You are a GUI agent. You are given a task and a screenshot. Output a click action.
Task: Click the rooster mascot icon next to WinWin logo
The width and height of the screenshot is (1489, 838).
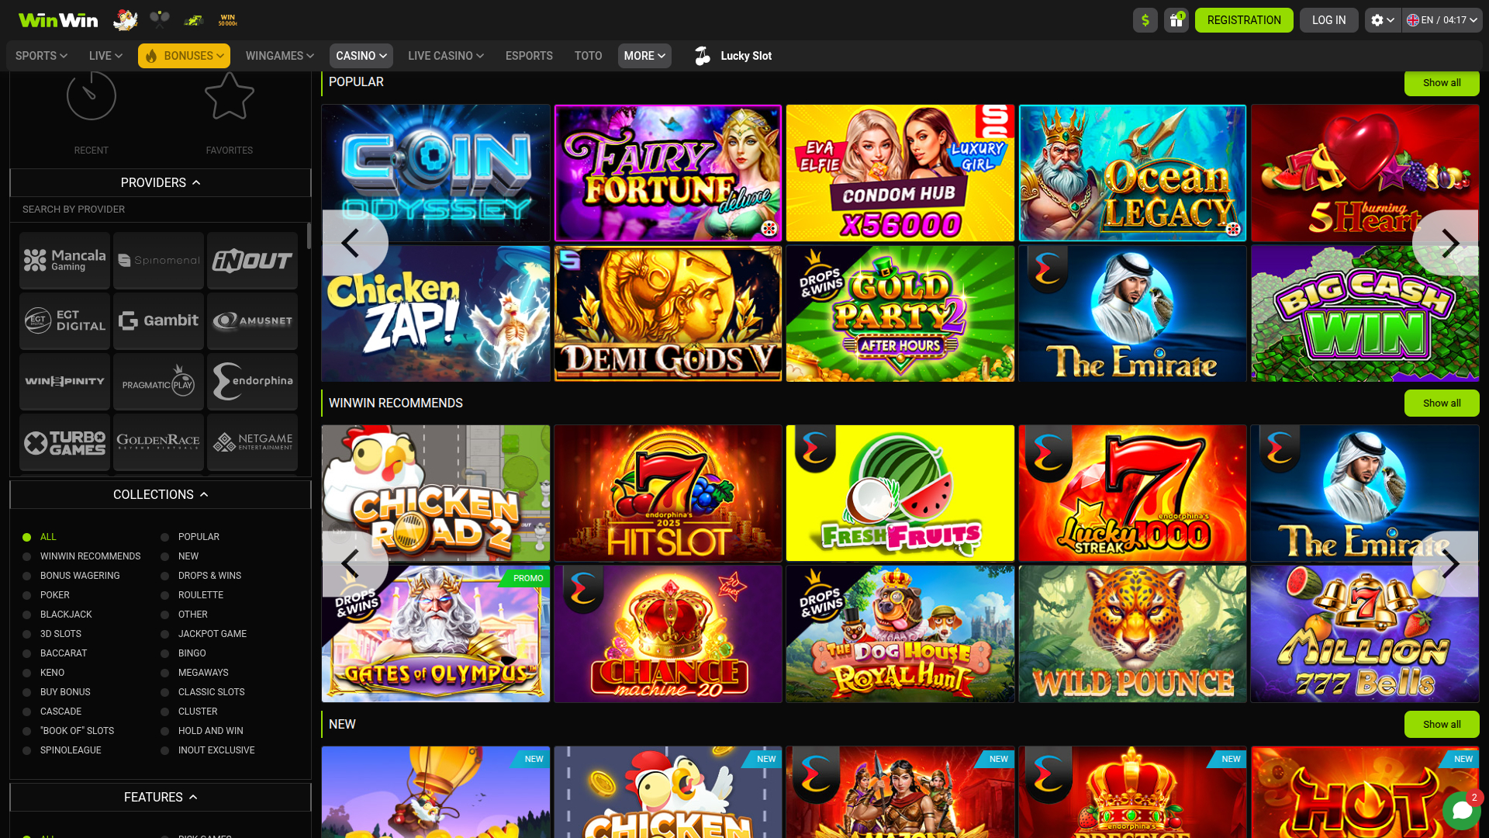[124, 19]
